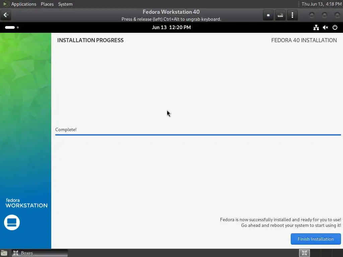Click the workspace switcher icon in bottom panel
The height and width of the screenshot is (257, 343).
[304, 253]
